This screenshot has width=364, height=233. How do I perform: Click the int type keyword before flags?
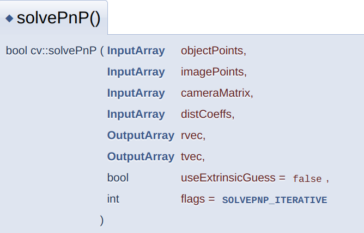(113, 199)
